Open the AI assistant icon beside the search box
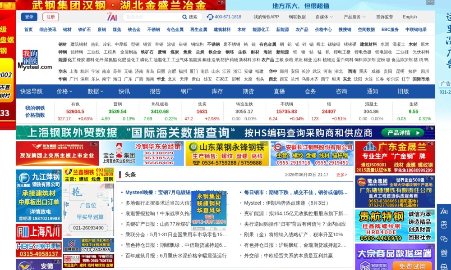Screen dimensions: 451x270 (x=112, y=17)
